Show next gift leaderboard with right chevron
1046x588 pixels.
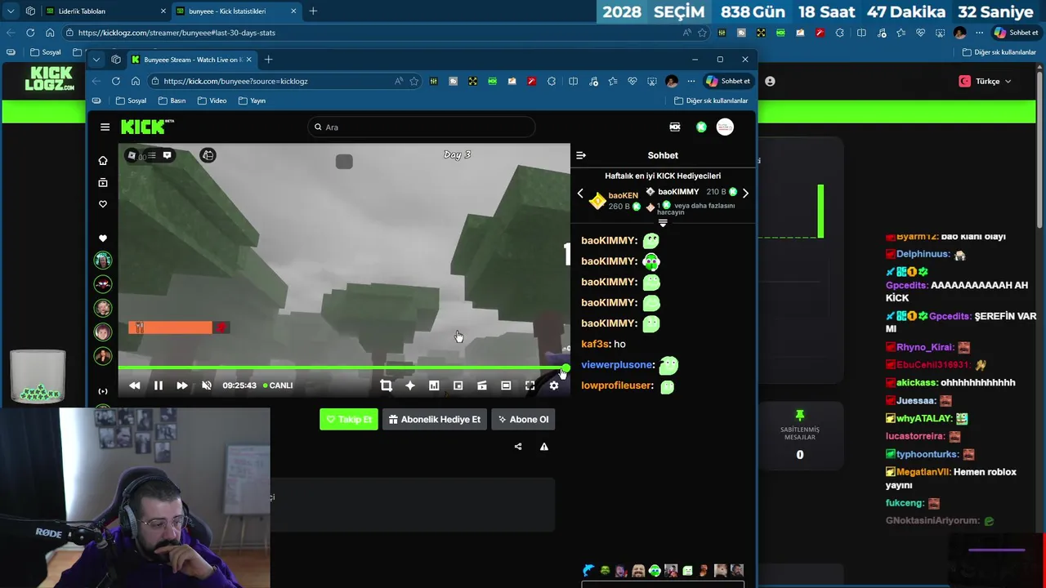click(x=745, y=194)
